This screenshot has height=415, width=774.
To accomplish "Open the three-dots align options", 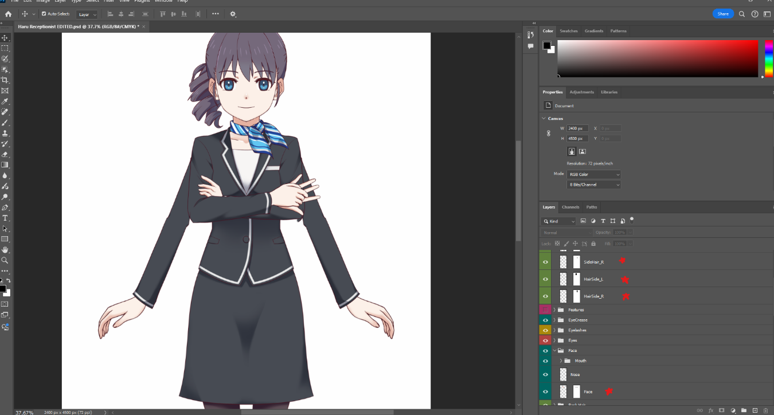I will [x=216, y=14].
